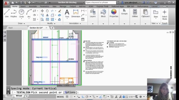
Task: Open the Properties color wheel button
Action: (x=114, y=13)
